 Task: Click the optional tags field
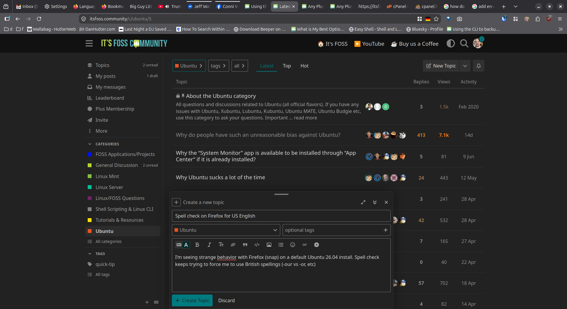[x=336, y=230]
